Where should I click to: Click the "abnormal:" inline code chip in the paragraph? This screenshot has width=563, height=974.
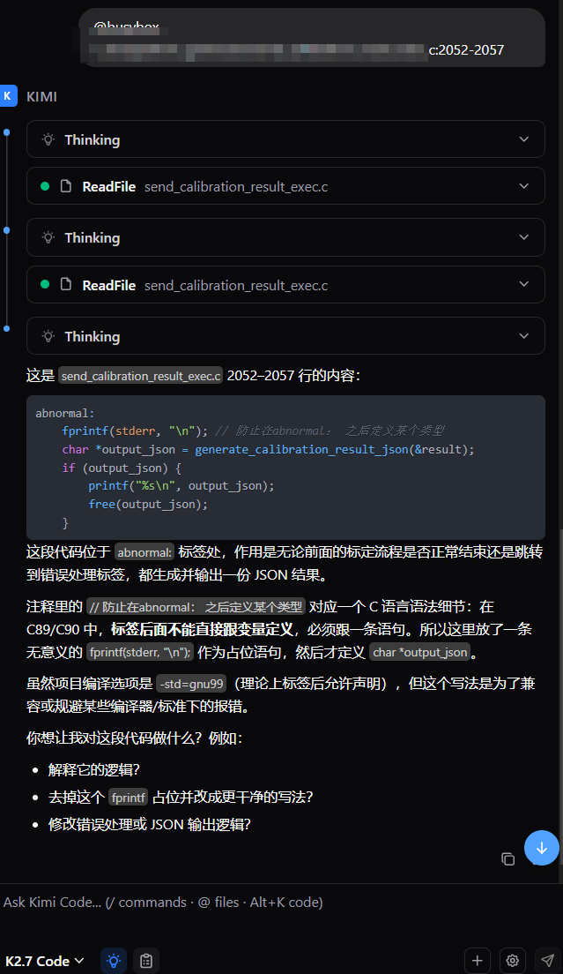(x=144, y=552)
